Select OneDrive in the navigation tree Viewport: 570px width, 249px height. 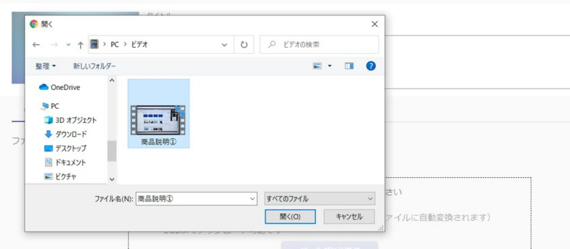pos(60,87)
